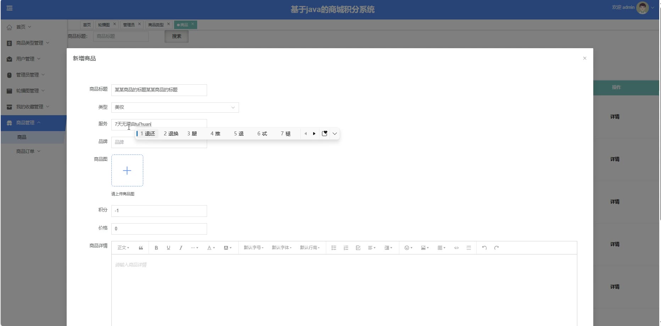Go to previous IME candidate page

coord(306,134)
